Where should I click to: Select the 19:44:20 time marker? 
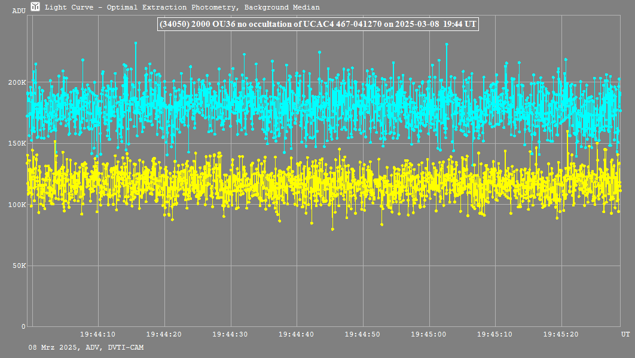pos(164,335)
